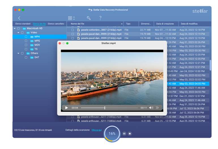Open the wrench settings tool
The height and width of the screenshot is (149, 218).
point(89,18)
